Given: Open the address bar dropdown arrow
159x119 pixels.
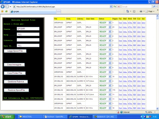Looking at the screenshot, I should point(111,7).
